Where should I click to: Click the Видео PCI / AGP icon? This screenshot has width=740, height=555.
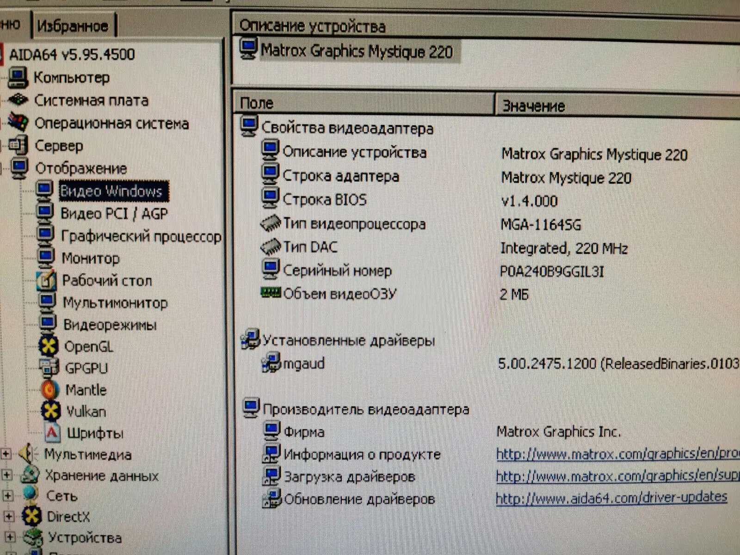click(x=45, y=212)
